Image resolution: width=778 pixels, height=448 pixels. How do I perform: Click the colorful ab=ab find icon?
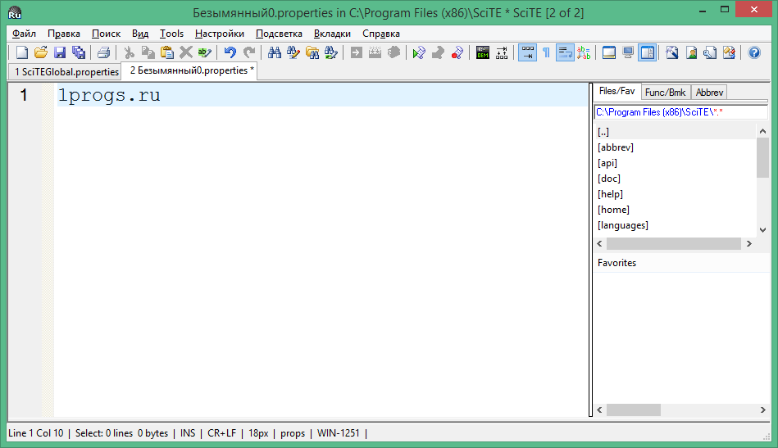tap(584, 52)
